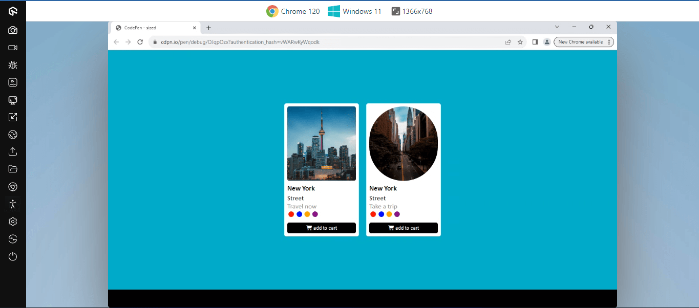Open a new browser tab

tap(208, 28)
